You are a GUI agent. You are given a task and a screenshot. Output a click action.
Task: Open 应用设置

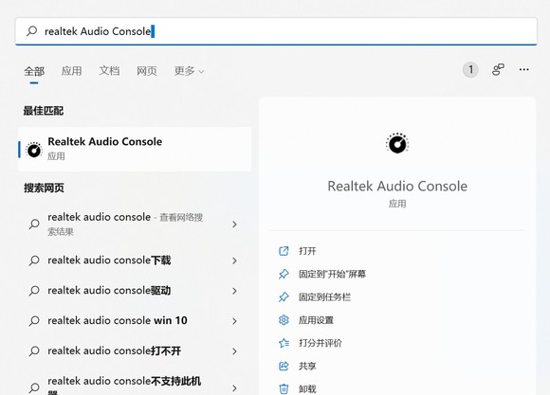click(316, 320)
